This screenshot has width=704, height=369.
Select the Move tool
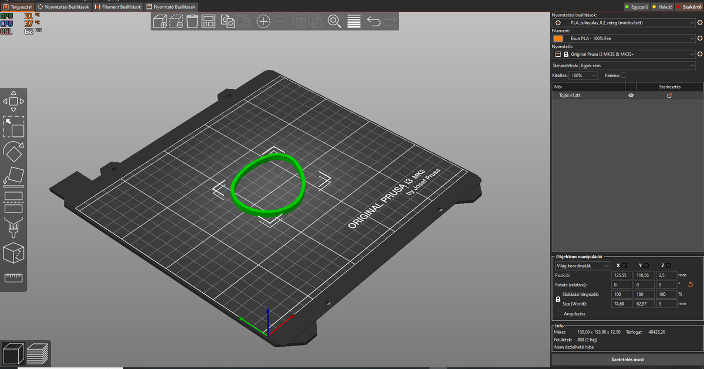[14, 101]
